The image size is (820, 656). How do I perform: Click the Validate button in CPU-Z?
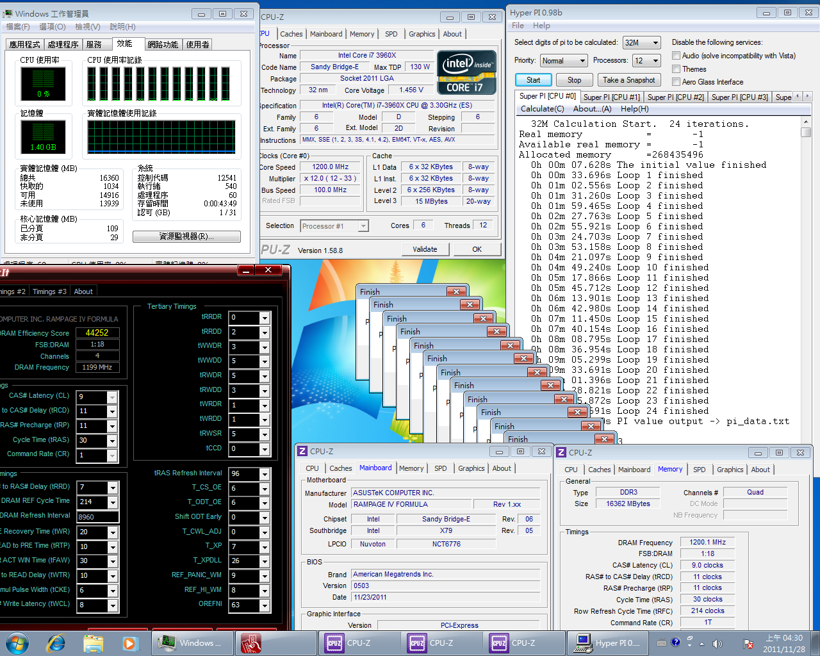click(x=425, y=249)
